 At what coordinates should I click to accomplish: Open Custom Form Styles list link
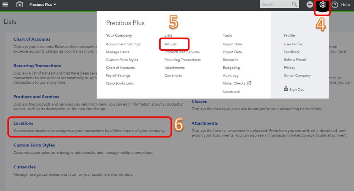(34, 145)
